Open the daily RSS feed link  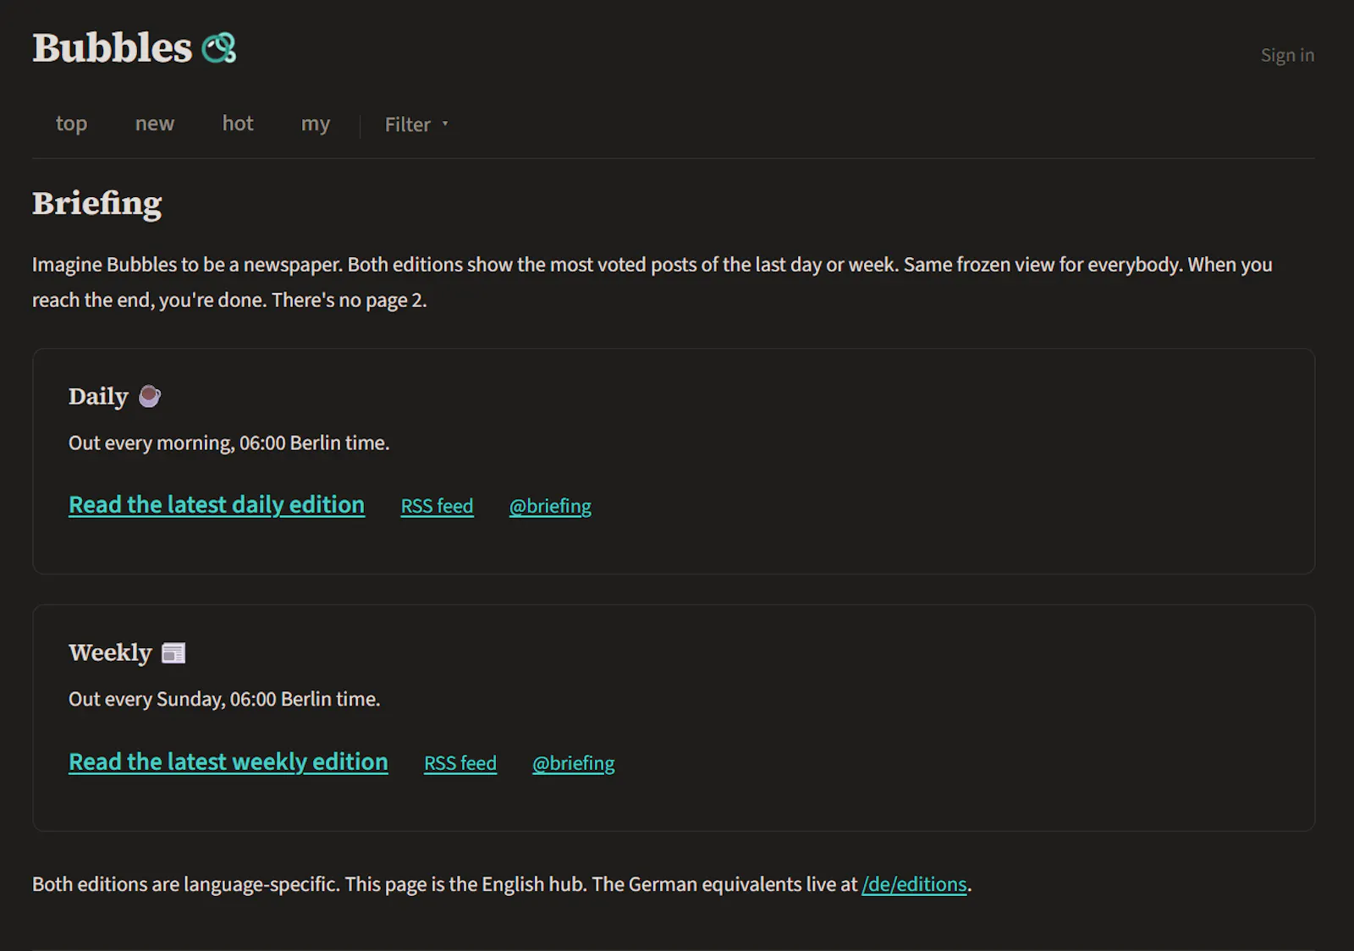(x=437, y=506)
